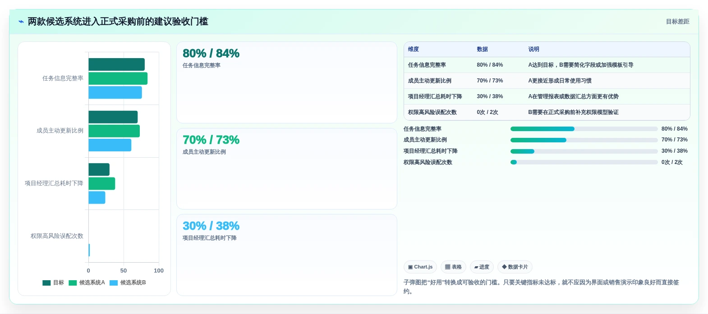
Task: Click the Chart.js tag chip
Action: 420,267
